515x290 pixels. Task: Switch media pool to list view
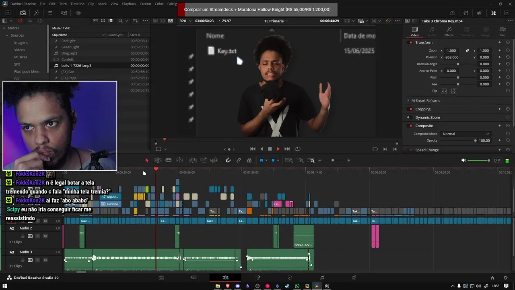111,21
